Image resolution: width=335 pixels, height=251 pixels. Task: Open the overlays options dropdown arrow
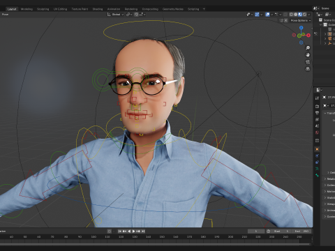click(271, 15)
